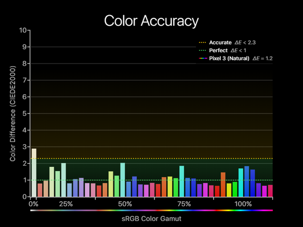Click the last pinkish-red bar at the far end

(x=270, y=191)
